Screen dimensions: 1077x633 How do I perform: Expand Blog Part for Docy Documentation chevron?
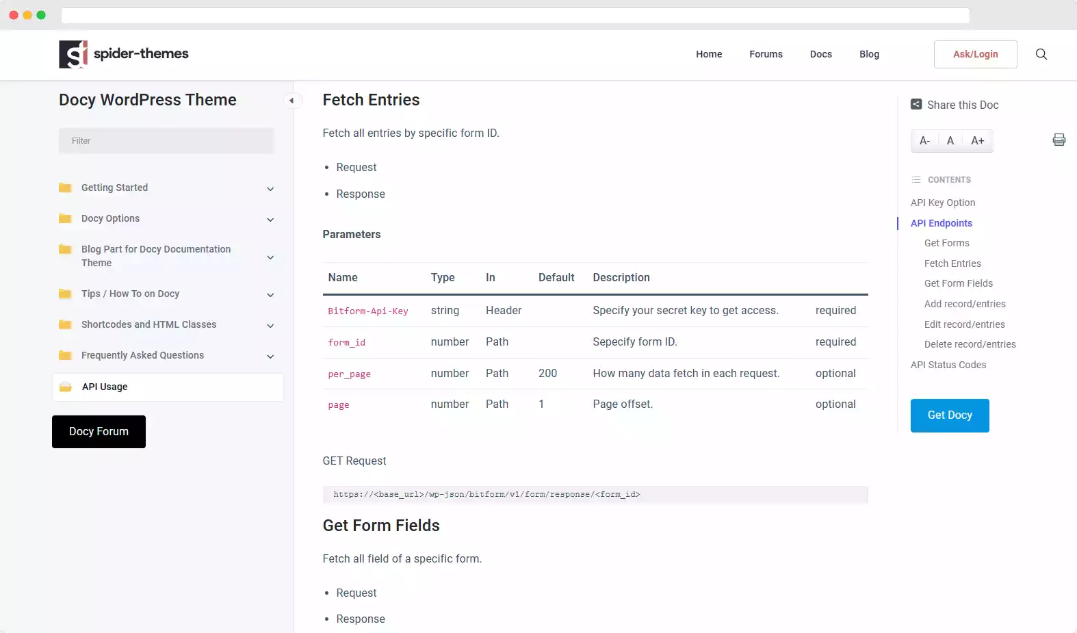click(x=270, y=257)
